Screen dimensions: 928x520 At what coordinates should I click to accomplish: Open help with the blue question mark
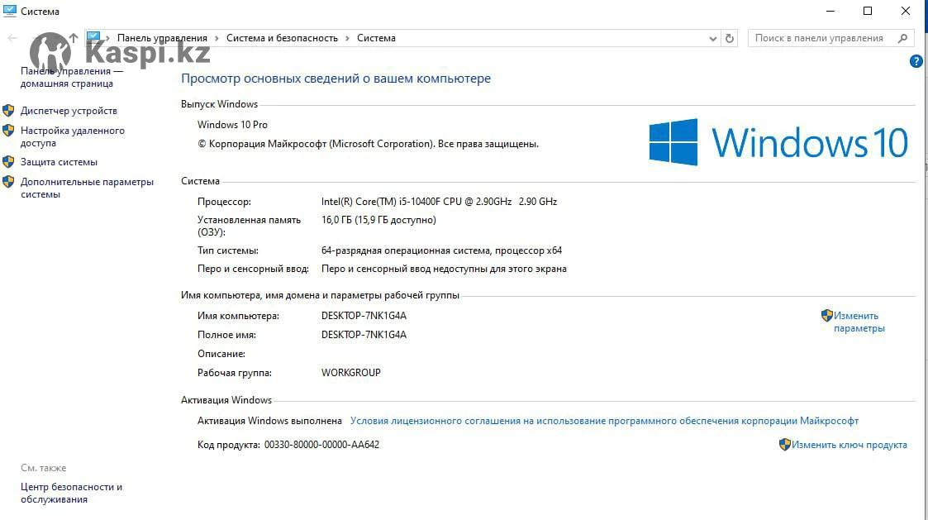click(916, 61)
